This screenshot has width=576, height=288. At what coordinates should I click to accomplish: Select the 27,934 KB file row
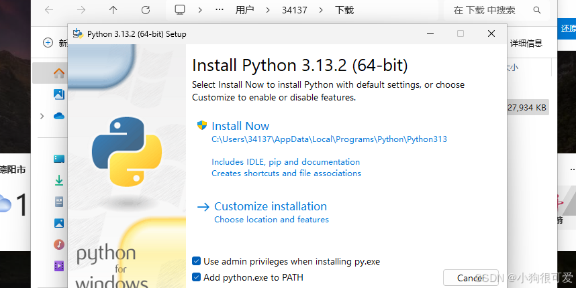click(528, 108)
